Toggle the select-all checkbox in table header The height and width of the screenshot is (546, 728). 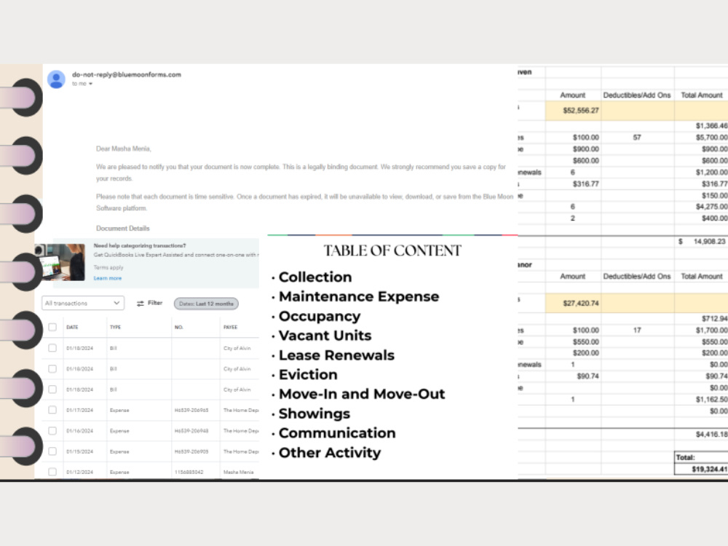pos(52,328)
